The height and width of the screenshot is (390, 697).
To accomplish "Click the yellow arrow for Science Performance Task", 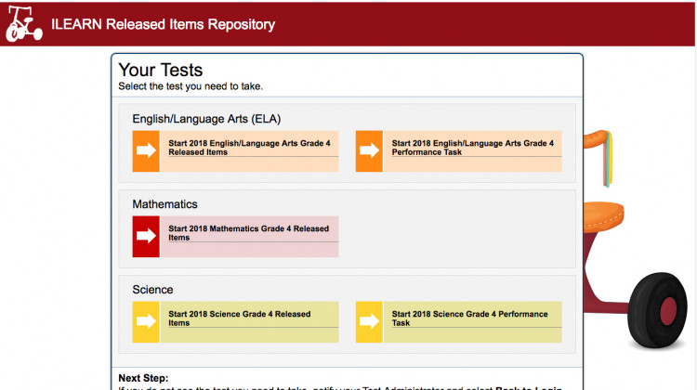I will tap(369, 321).
